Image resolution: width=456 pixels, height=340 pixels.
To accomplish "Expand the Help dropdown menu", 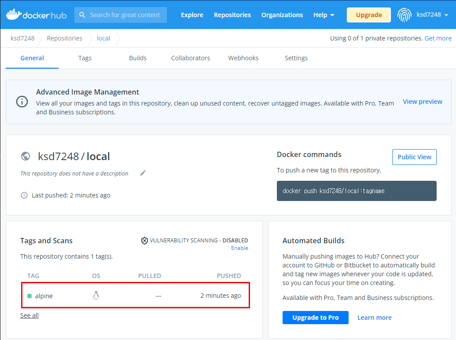I will coord(324,15).
